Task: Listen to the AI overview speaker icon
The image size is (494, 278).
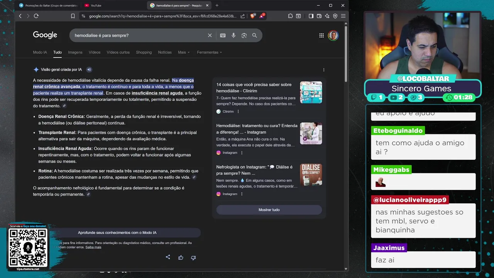Action: (89, 69)
